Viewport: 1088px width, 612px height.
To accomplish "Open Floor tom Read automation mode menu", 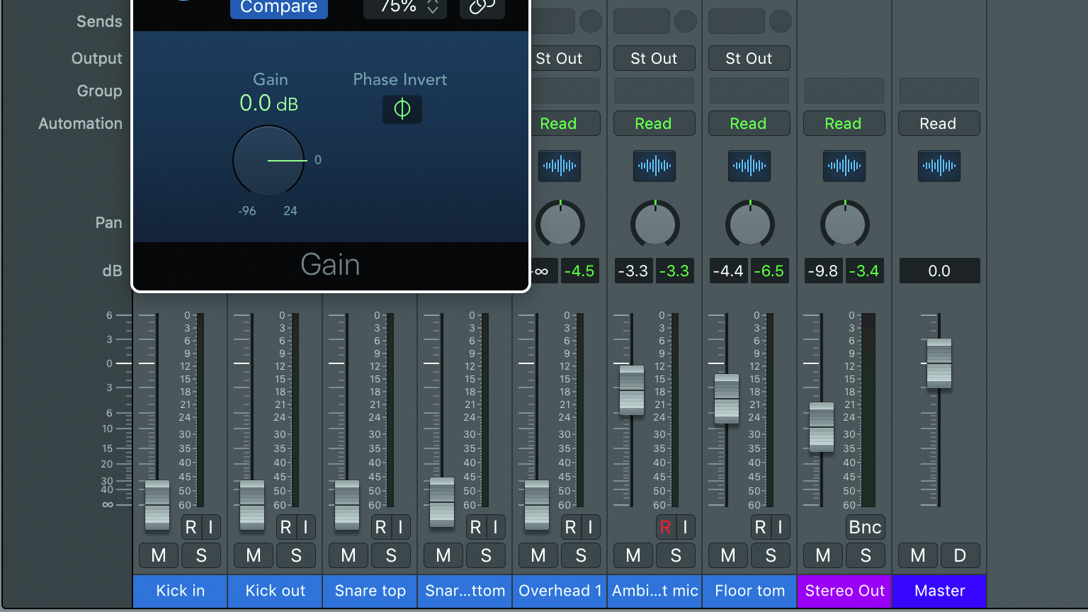I will [749, 123].
